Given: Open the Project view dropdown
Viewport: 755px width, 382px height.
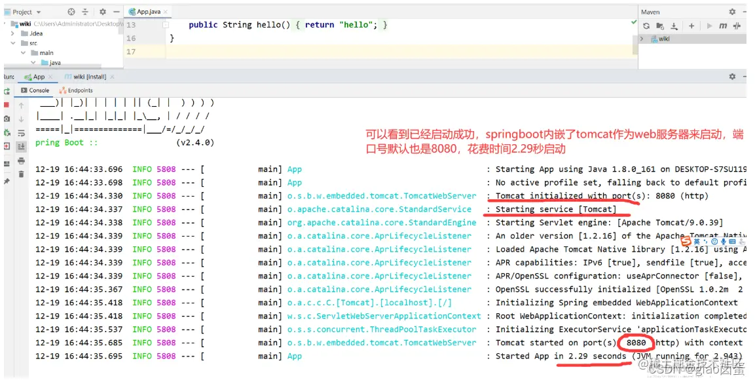Looking at the screenshot, I should [x=39, y=12].
